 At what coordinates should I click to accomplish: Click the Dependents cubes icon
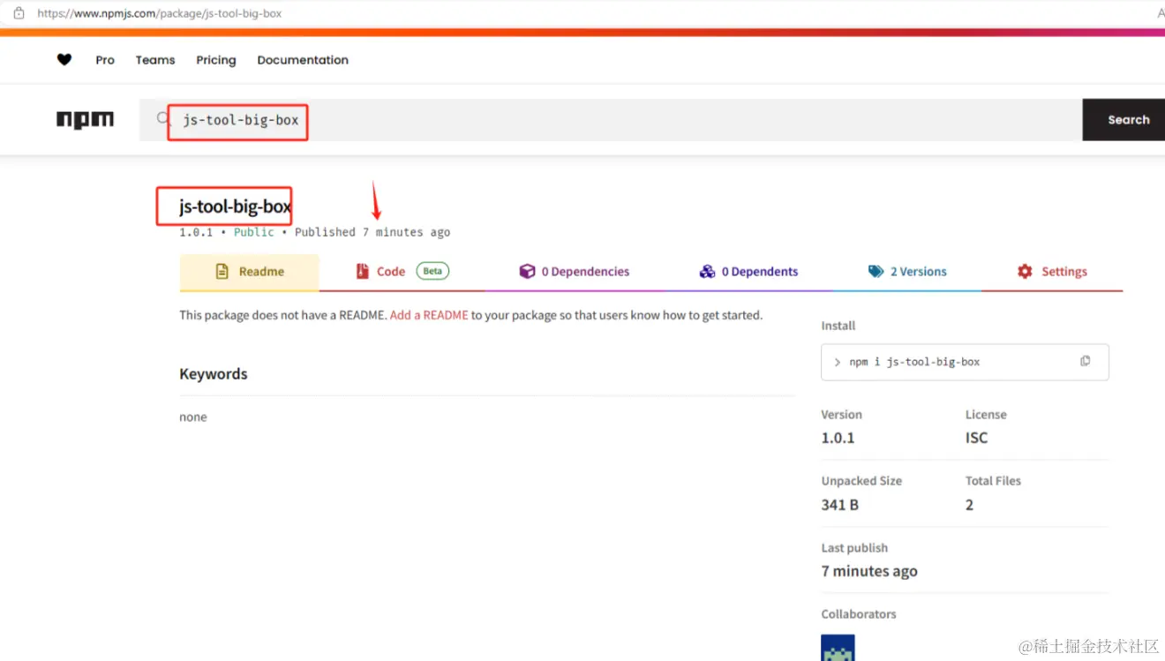(x=707, y=272)
